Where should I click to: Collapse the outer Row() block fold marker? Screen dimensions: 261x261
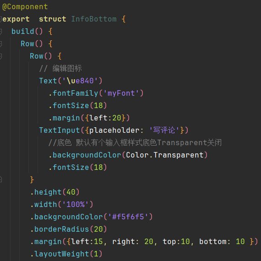(0, 44)
